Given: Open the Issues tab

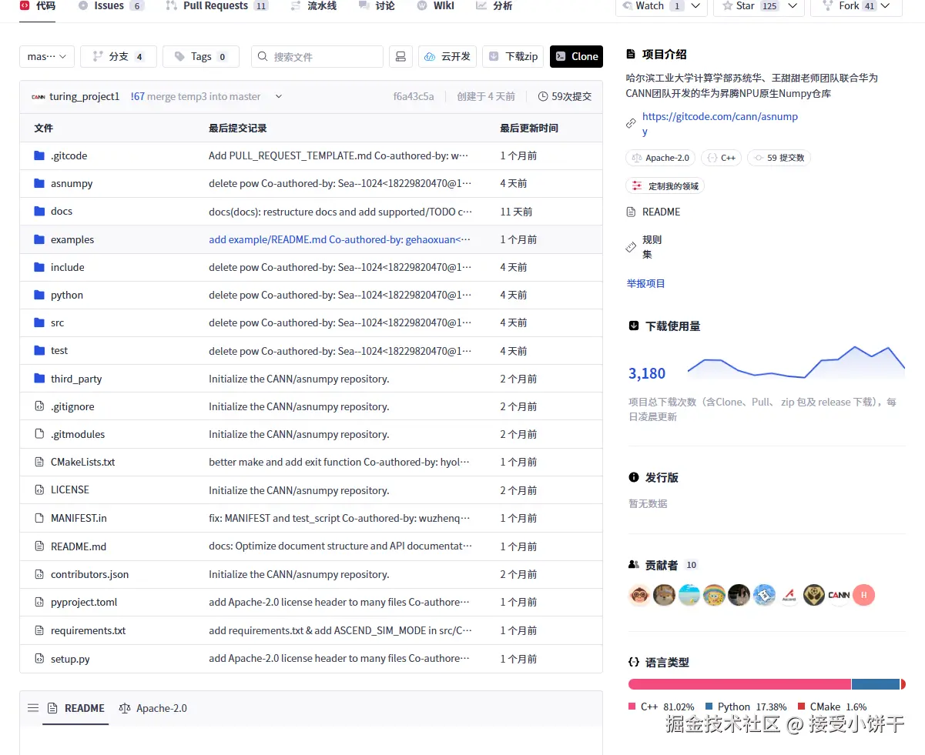Looking at the screenshot, I should tap(112, 6).
